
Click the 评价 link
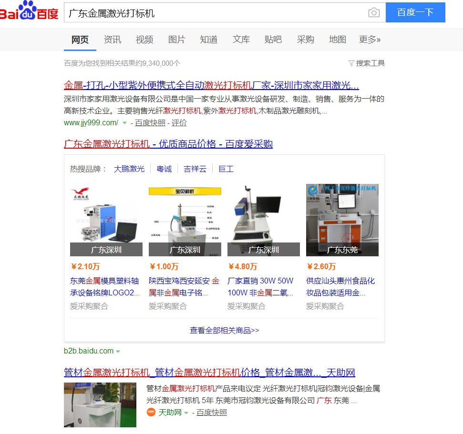[179, 123]
